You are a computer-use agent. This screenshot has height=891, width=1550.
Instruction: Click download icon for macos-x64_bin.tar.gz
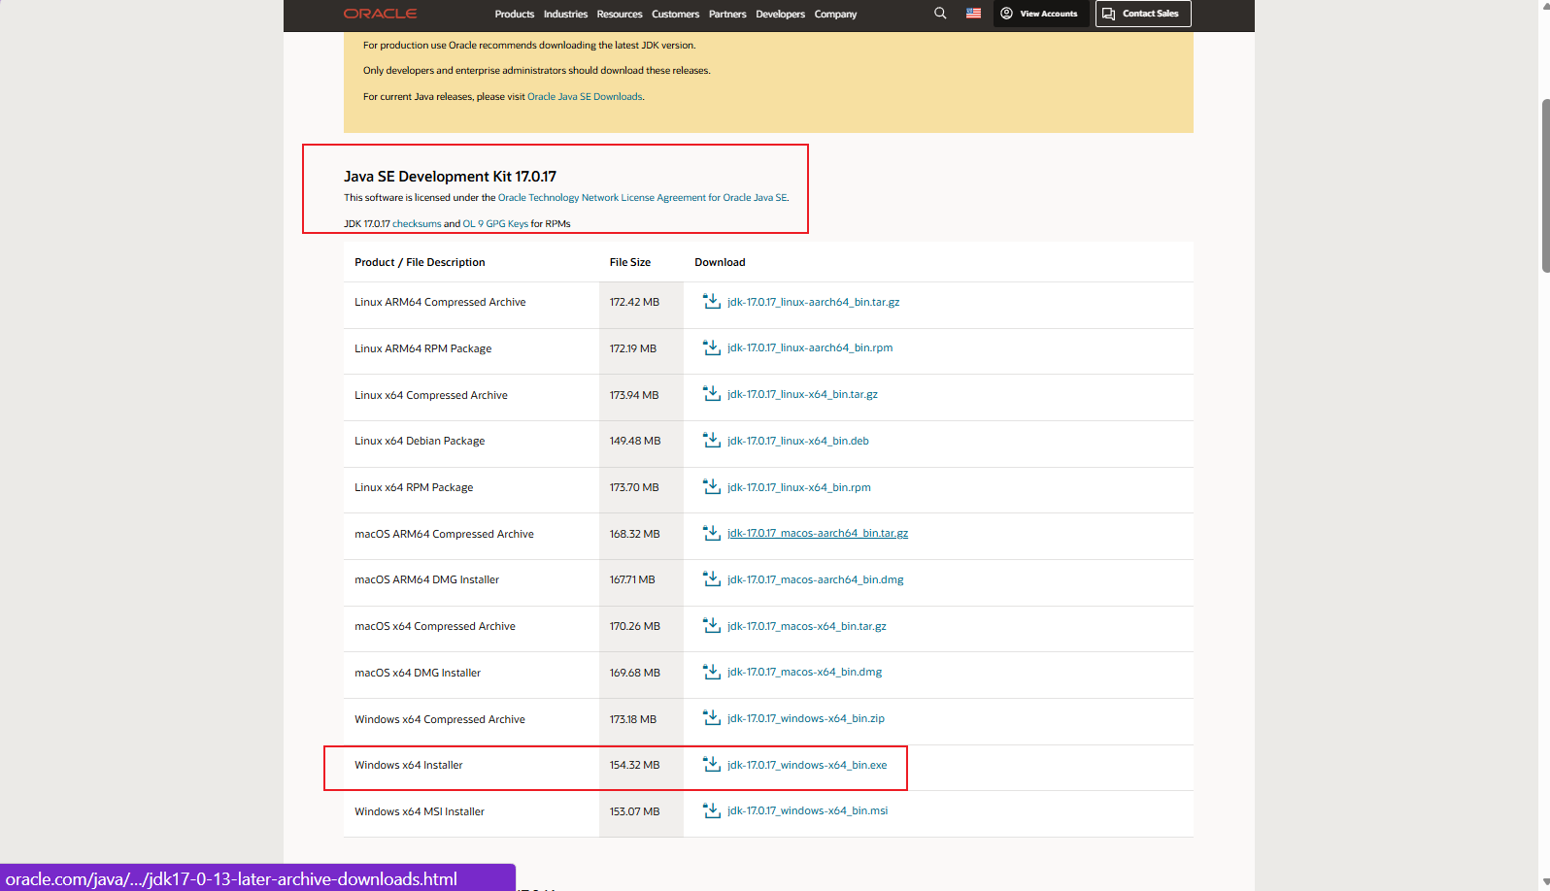click(712, 626)
